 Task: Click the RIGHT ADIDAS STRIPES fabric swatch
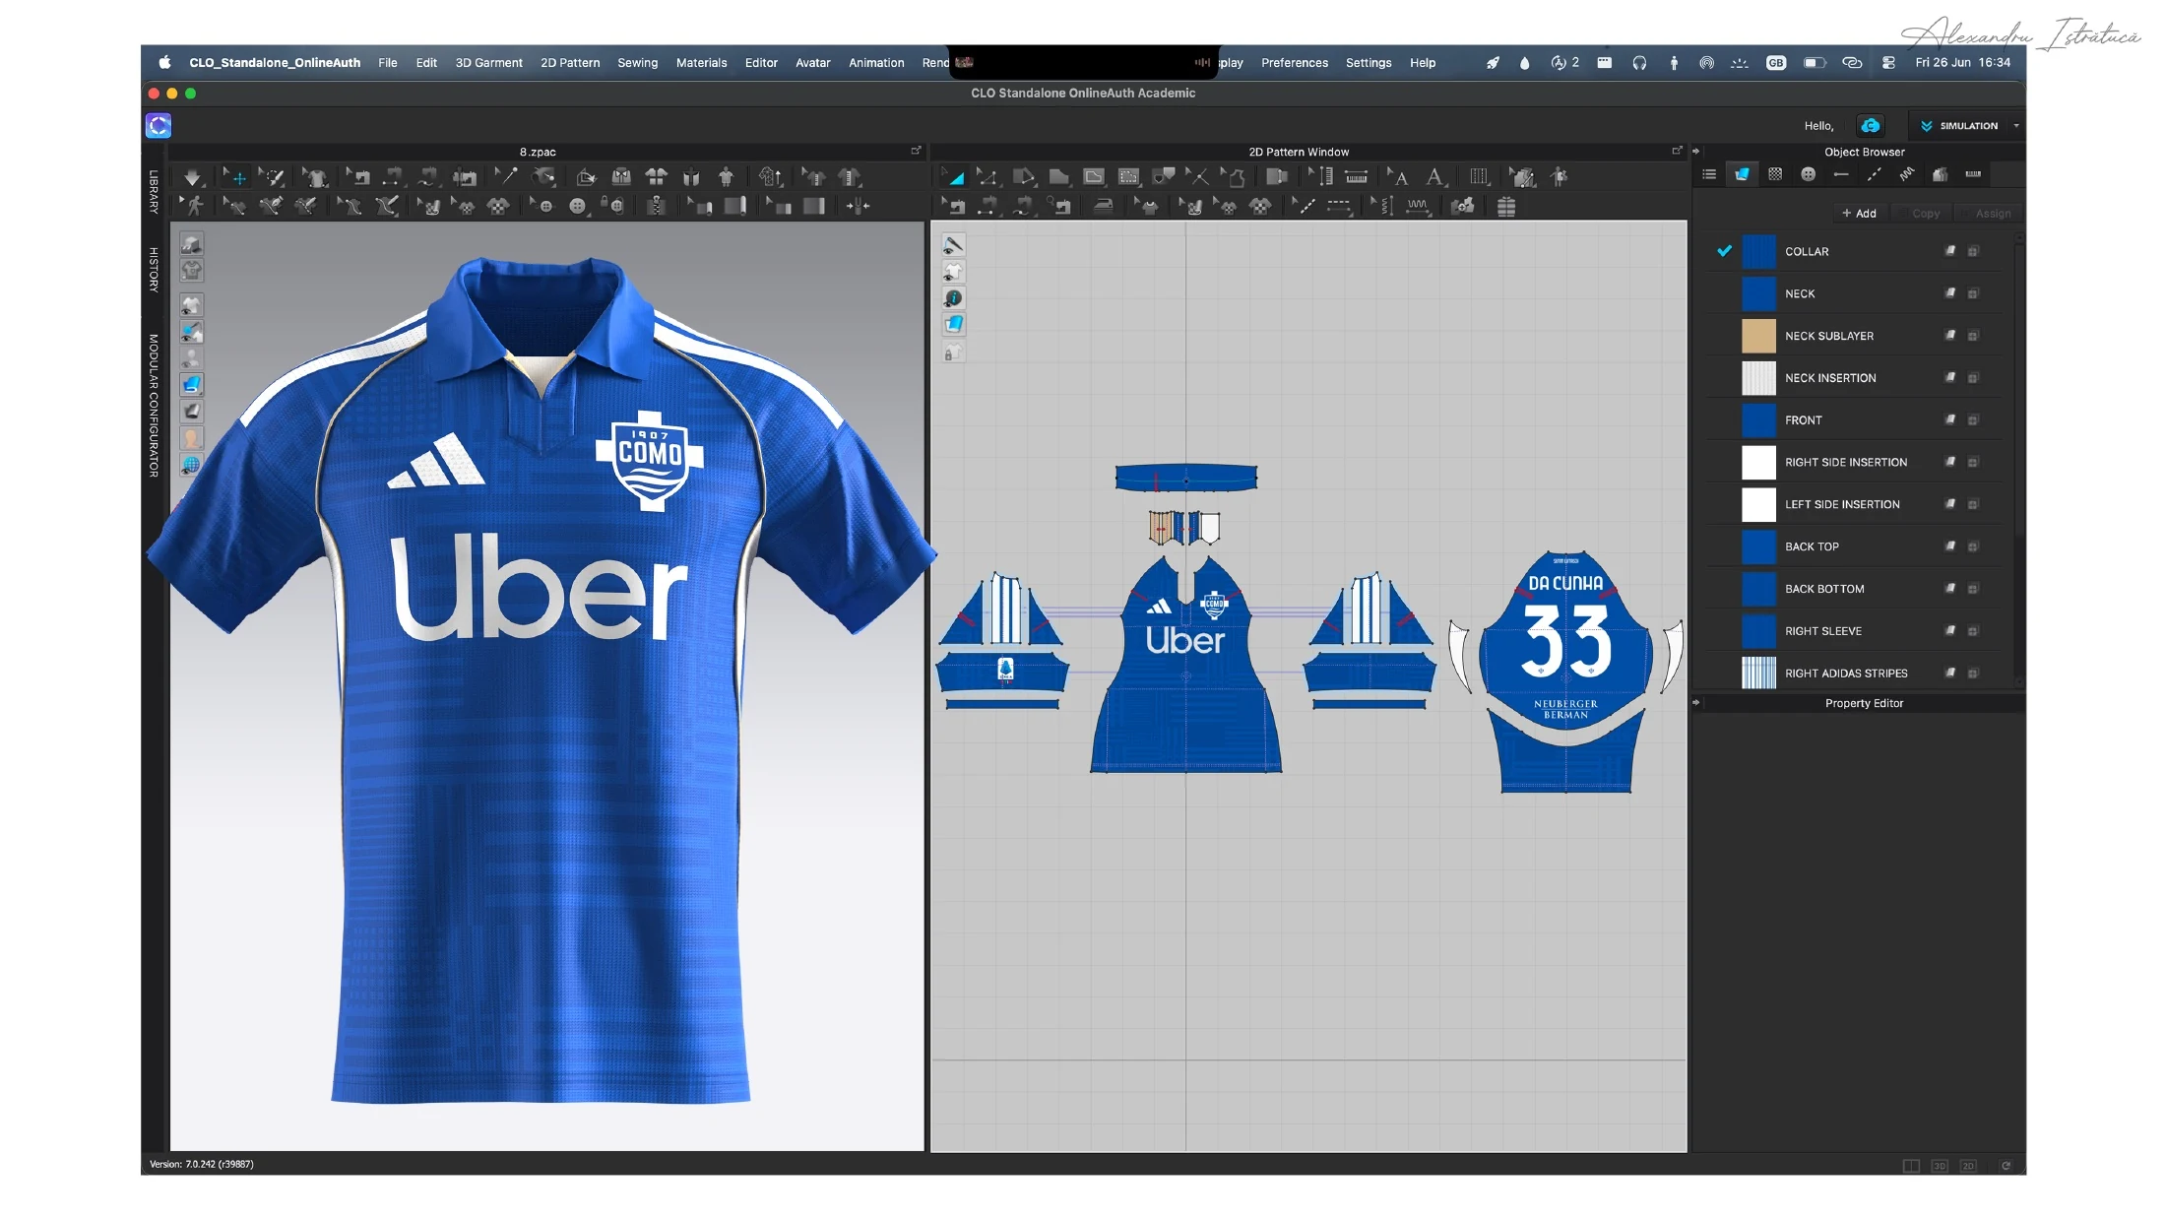(1758, 673)
